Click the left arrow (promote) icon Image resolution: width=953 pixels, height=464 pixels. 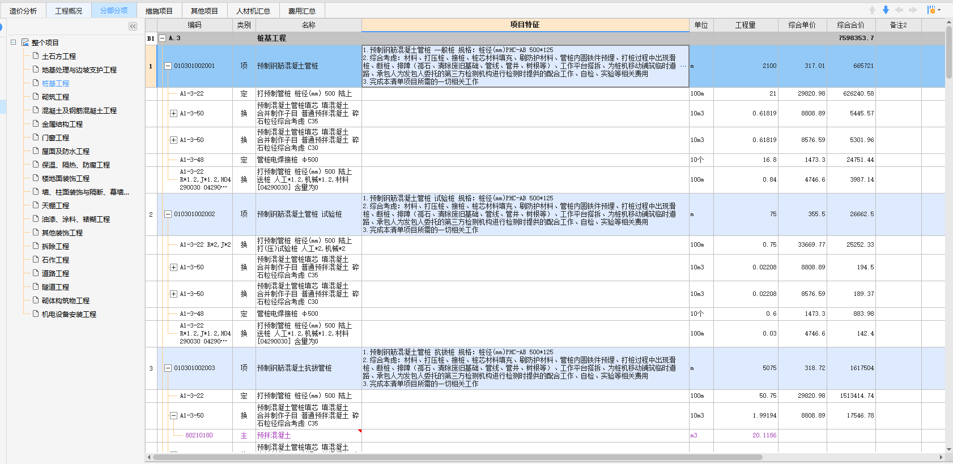coord(899,10)
